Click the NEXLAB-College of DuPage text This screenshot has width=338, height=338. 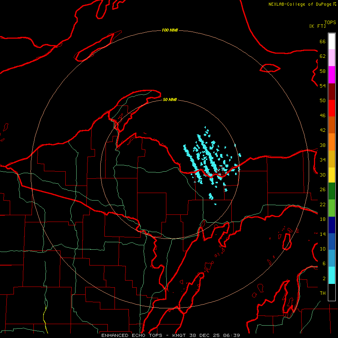point(300,4)
